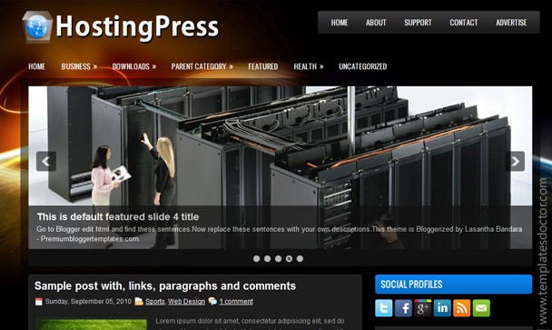Open the Facebook social profile icon

pyautogui.click(x=403, y=308)
